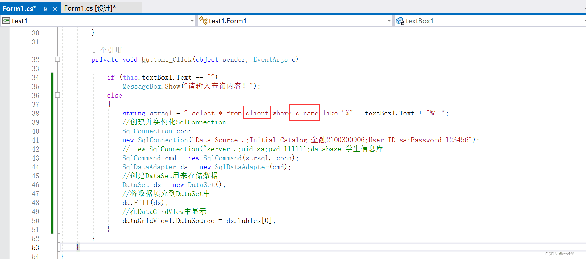The height and width of the screenshot is (259, 586).
Task: Click the strsql variable declaration on line 38
Action: point(161,113)
